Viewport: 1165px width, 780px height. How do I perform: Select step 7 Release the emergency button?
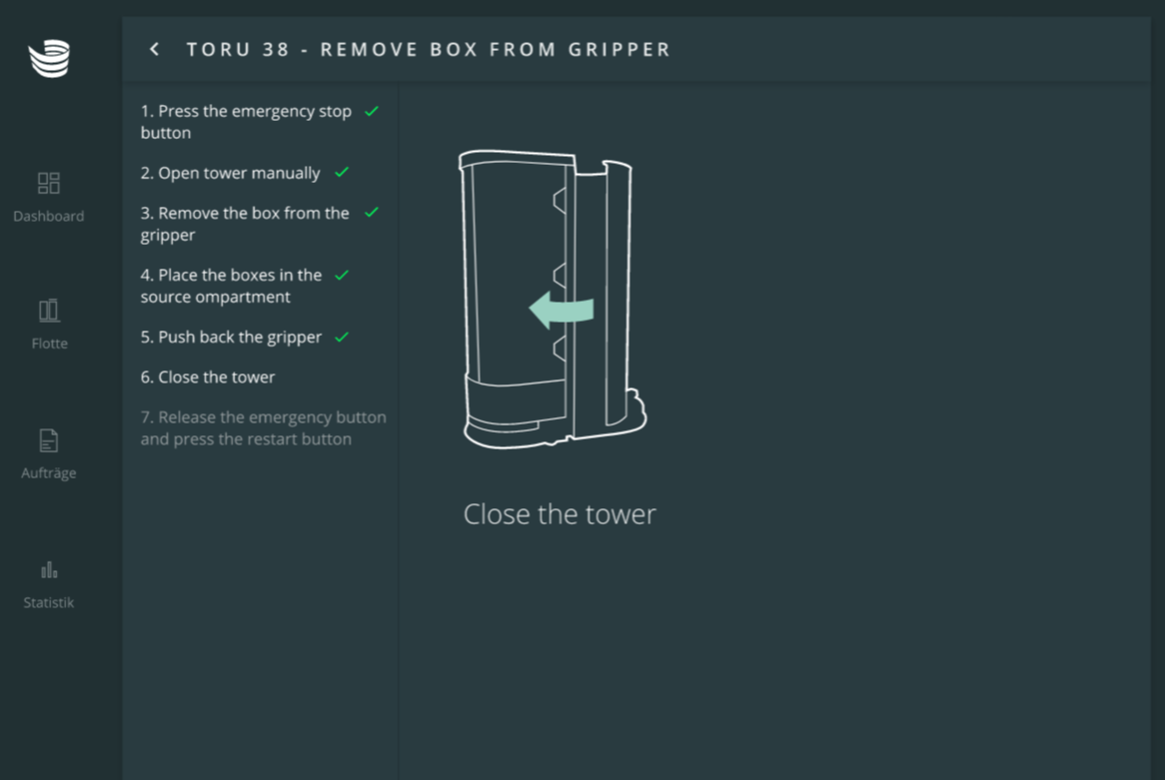[x=263, y=427]
